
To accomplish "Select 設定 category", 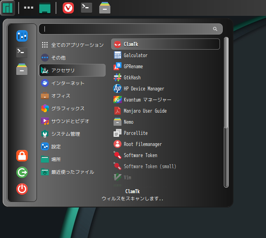I will [x=72, y=147].
